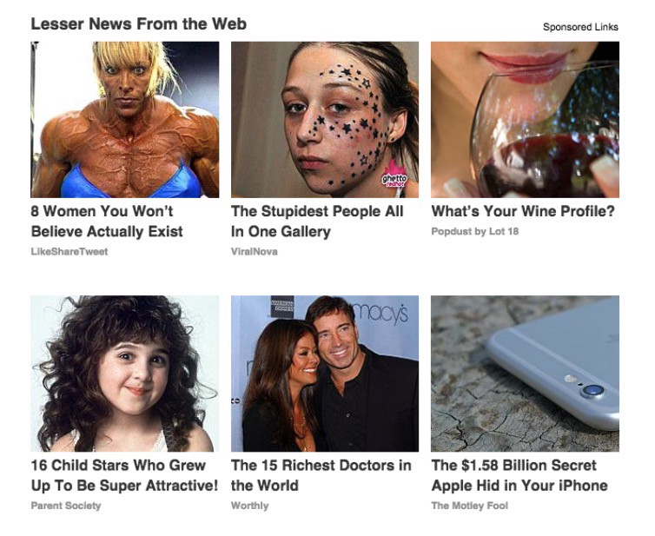Open 'The Stupidest People All In One Gallery'
This screenshot has height=536, width=655.
pos(317,222)
